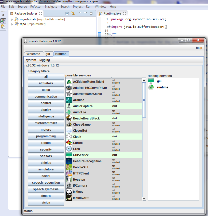Viewport: 208px width, 216px height.
Task: Click the Arduino service icon
Action: pyautogui.click(x=69, y=100)
